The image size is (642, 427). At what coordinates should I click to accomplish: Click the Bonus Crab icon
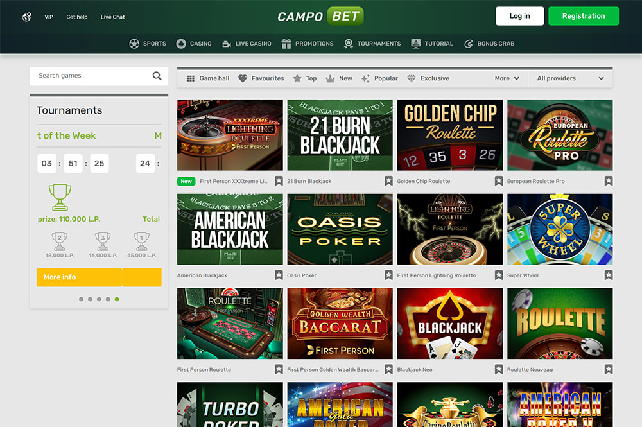pyautogui.click(x=469, y=44)
